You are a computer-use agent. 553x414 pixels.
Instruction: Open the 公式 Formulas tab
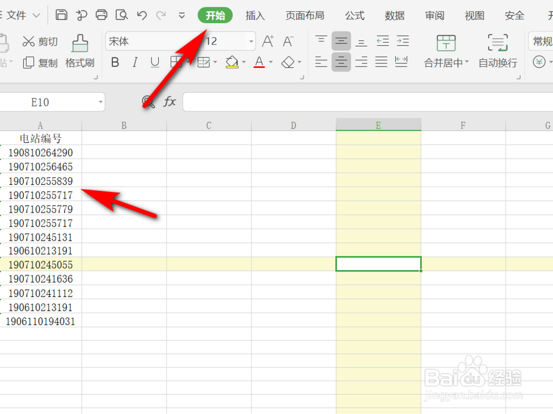pos(354,15)
